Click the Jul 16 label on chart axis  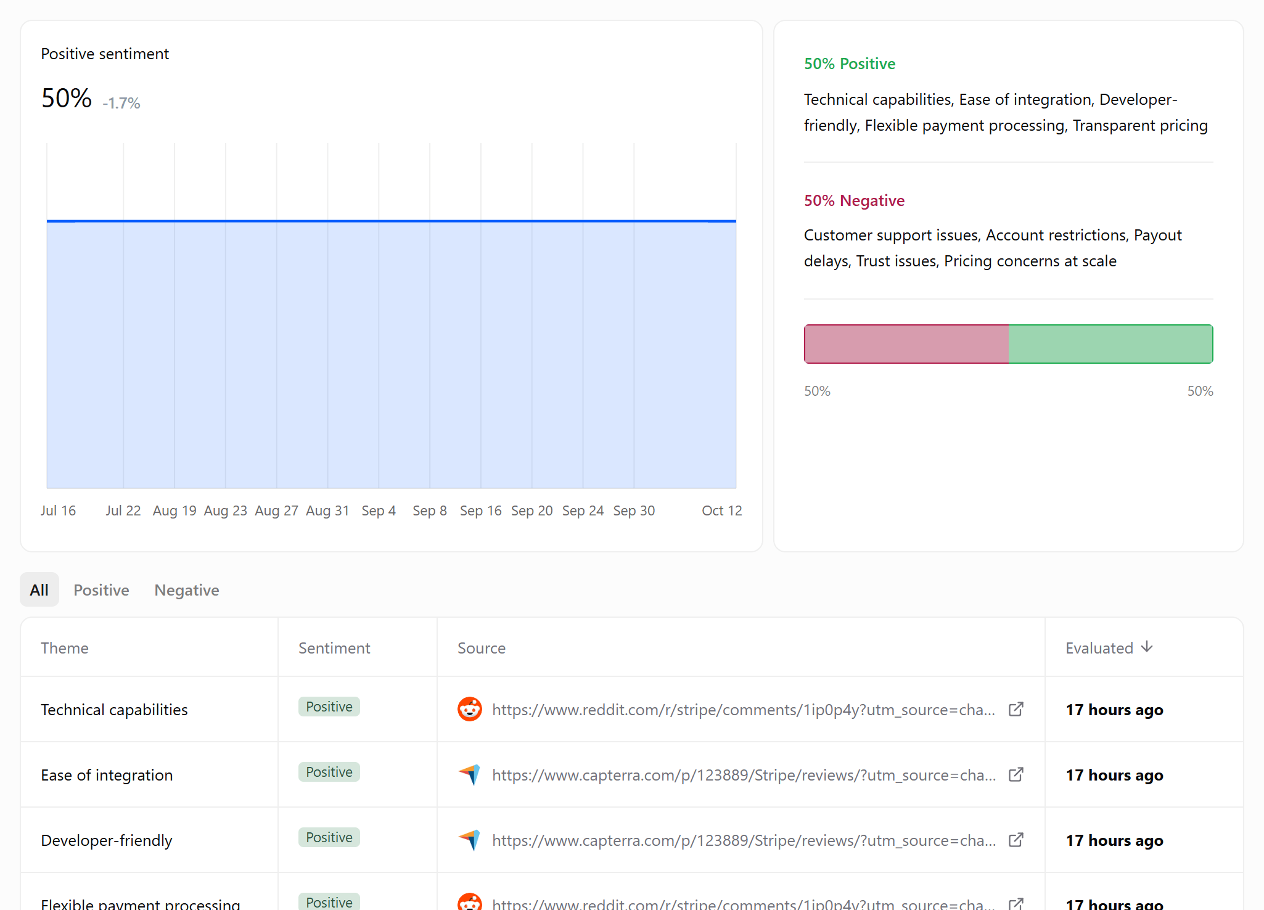click(x=58, y=510)
